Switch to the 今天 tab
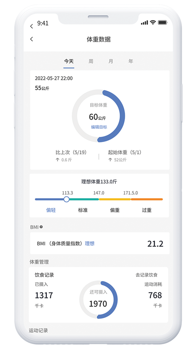Viewport: 196px width, 349px height. [69, 61]
